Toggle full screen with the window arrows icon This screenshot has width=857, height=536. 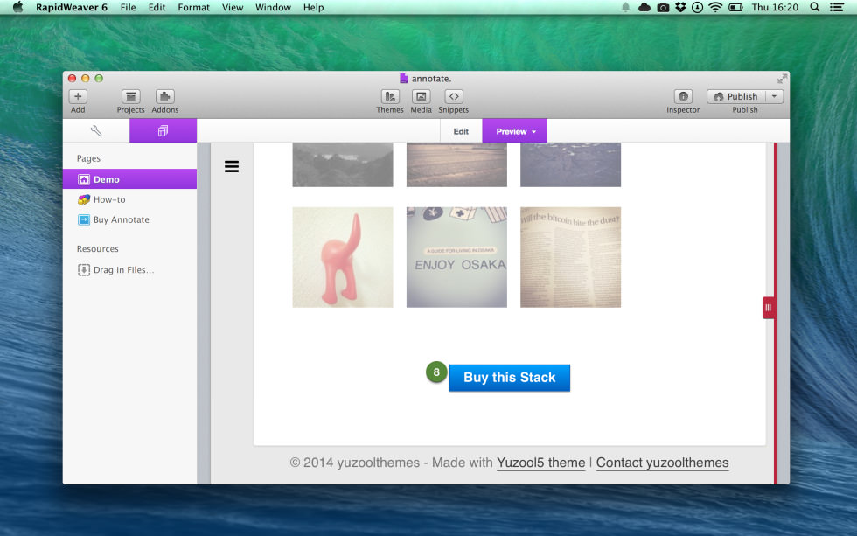pyautogui.click(x=782, y=79)
